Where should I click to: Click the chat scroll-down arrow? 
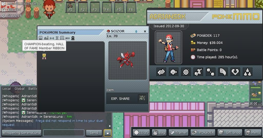click(x=110, y=126)
